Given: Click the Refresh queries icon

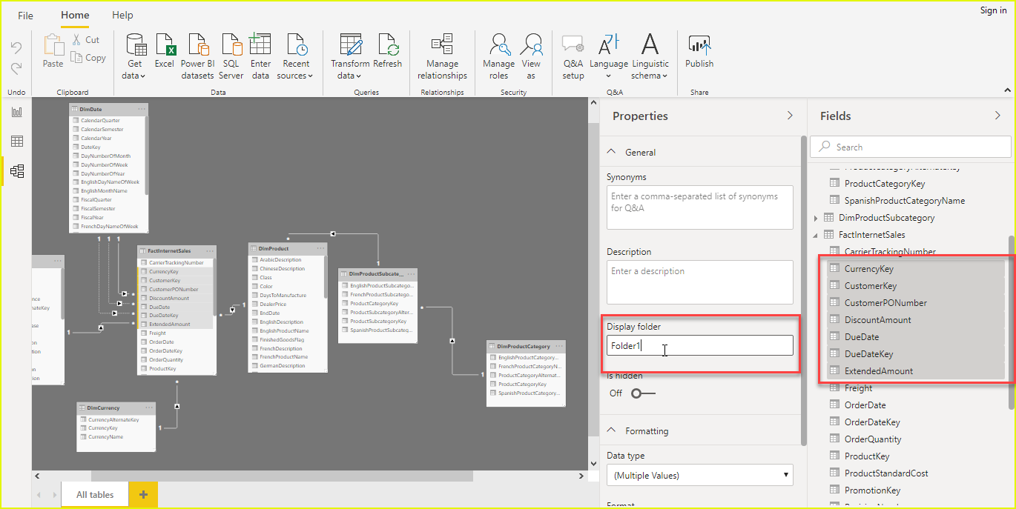Looking at the screenshot, I should point(388,45).
